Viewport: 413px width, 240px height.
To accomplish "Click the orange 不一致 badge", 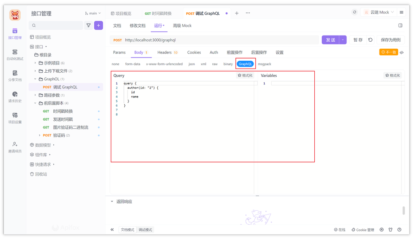I will (x=389, y=52).
